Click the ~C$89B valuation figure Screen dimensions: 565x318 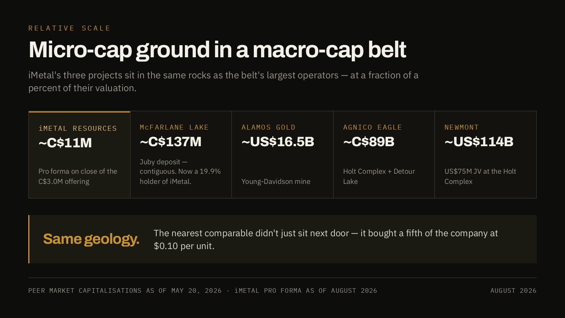369,142
